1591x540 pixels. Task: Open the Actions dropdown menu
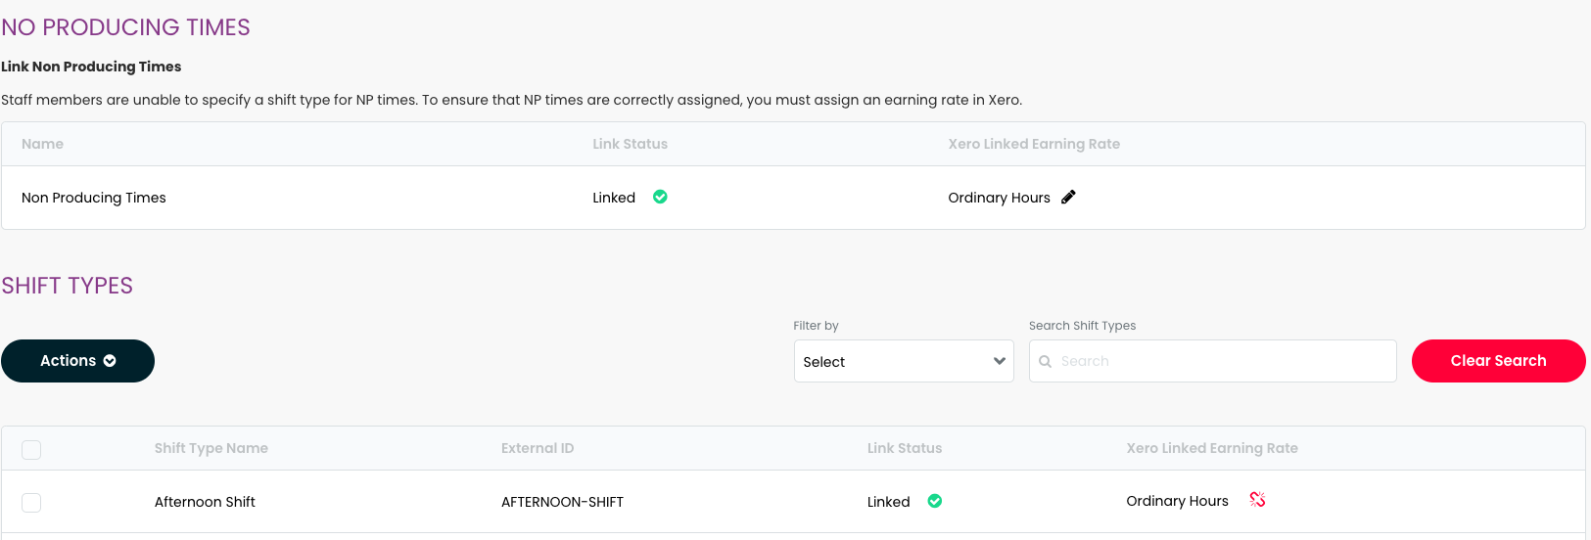77,361
